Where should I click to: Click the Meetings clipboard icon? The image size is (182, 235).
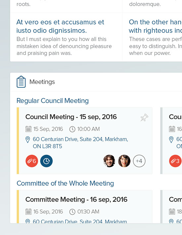coord(21,82)
